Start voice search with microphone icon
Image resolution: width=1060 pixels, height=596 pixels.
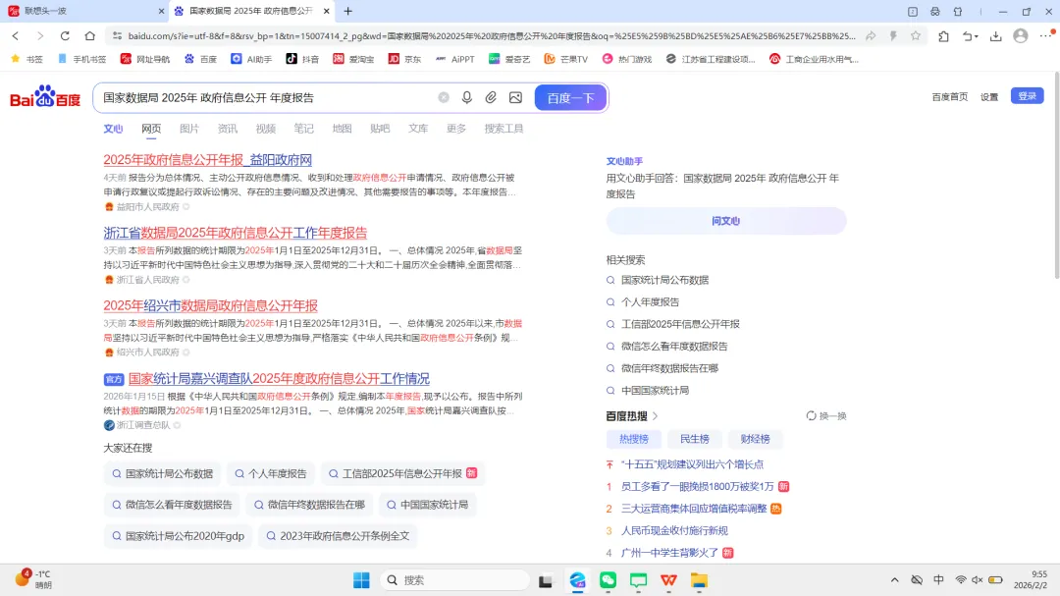(x=467, y=97)
